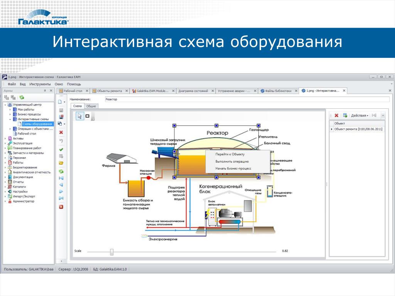Expand the Бизнес-процессы tree node
The image size is (395, 296).
pyautogui.click(x=10, y=114)
